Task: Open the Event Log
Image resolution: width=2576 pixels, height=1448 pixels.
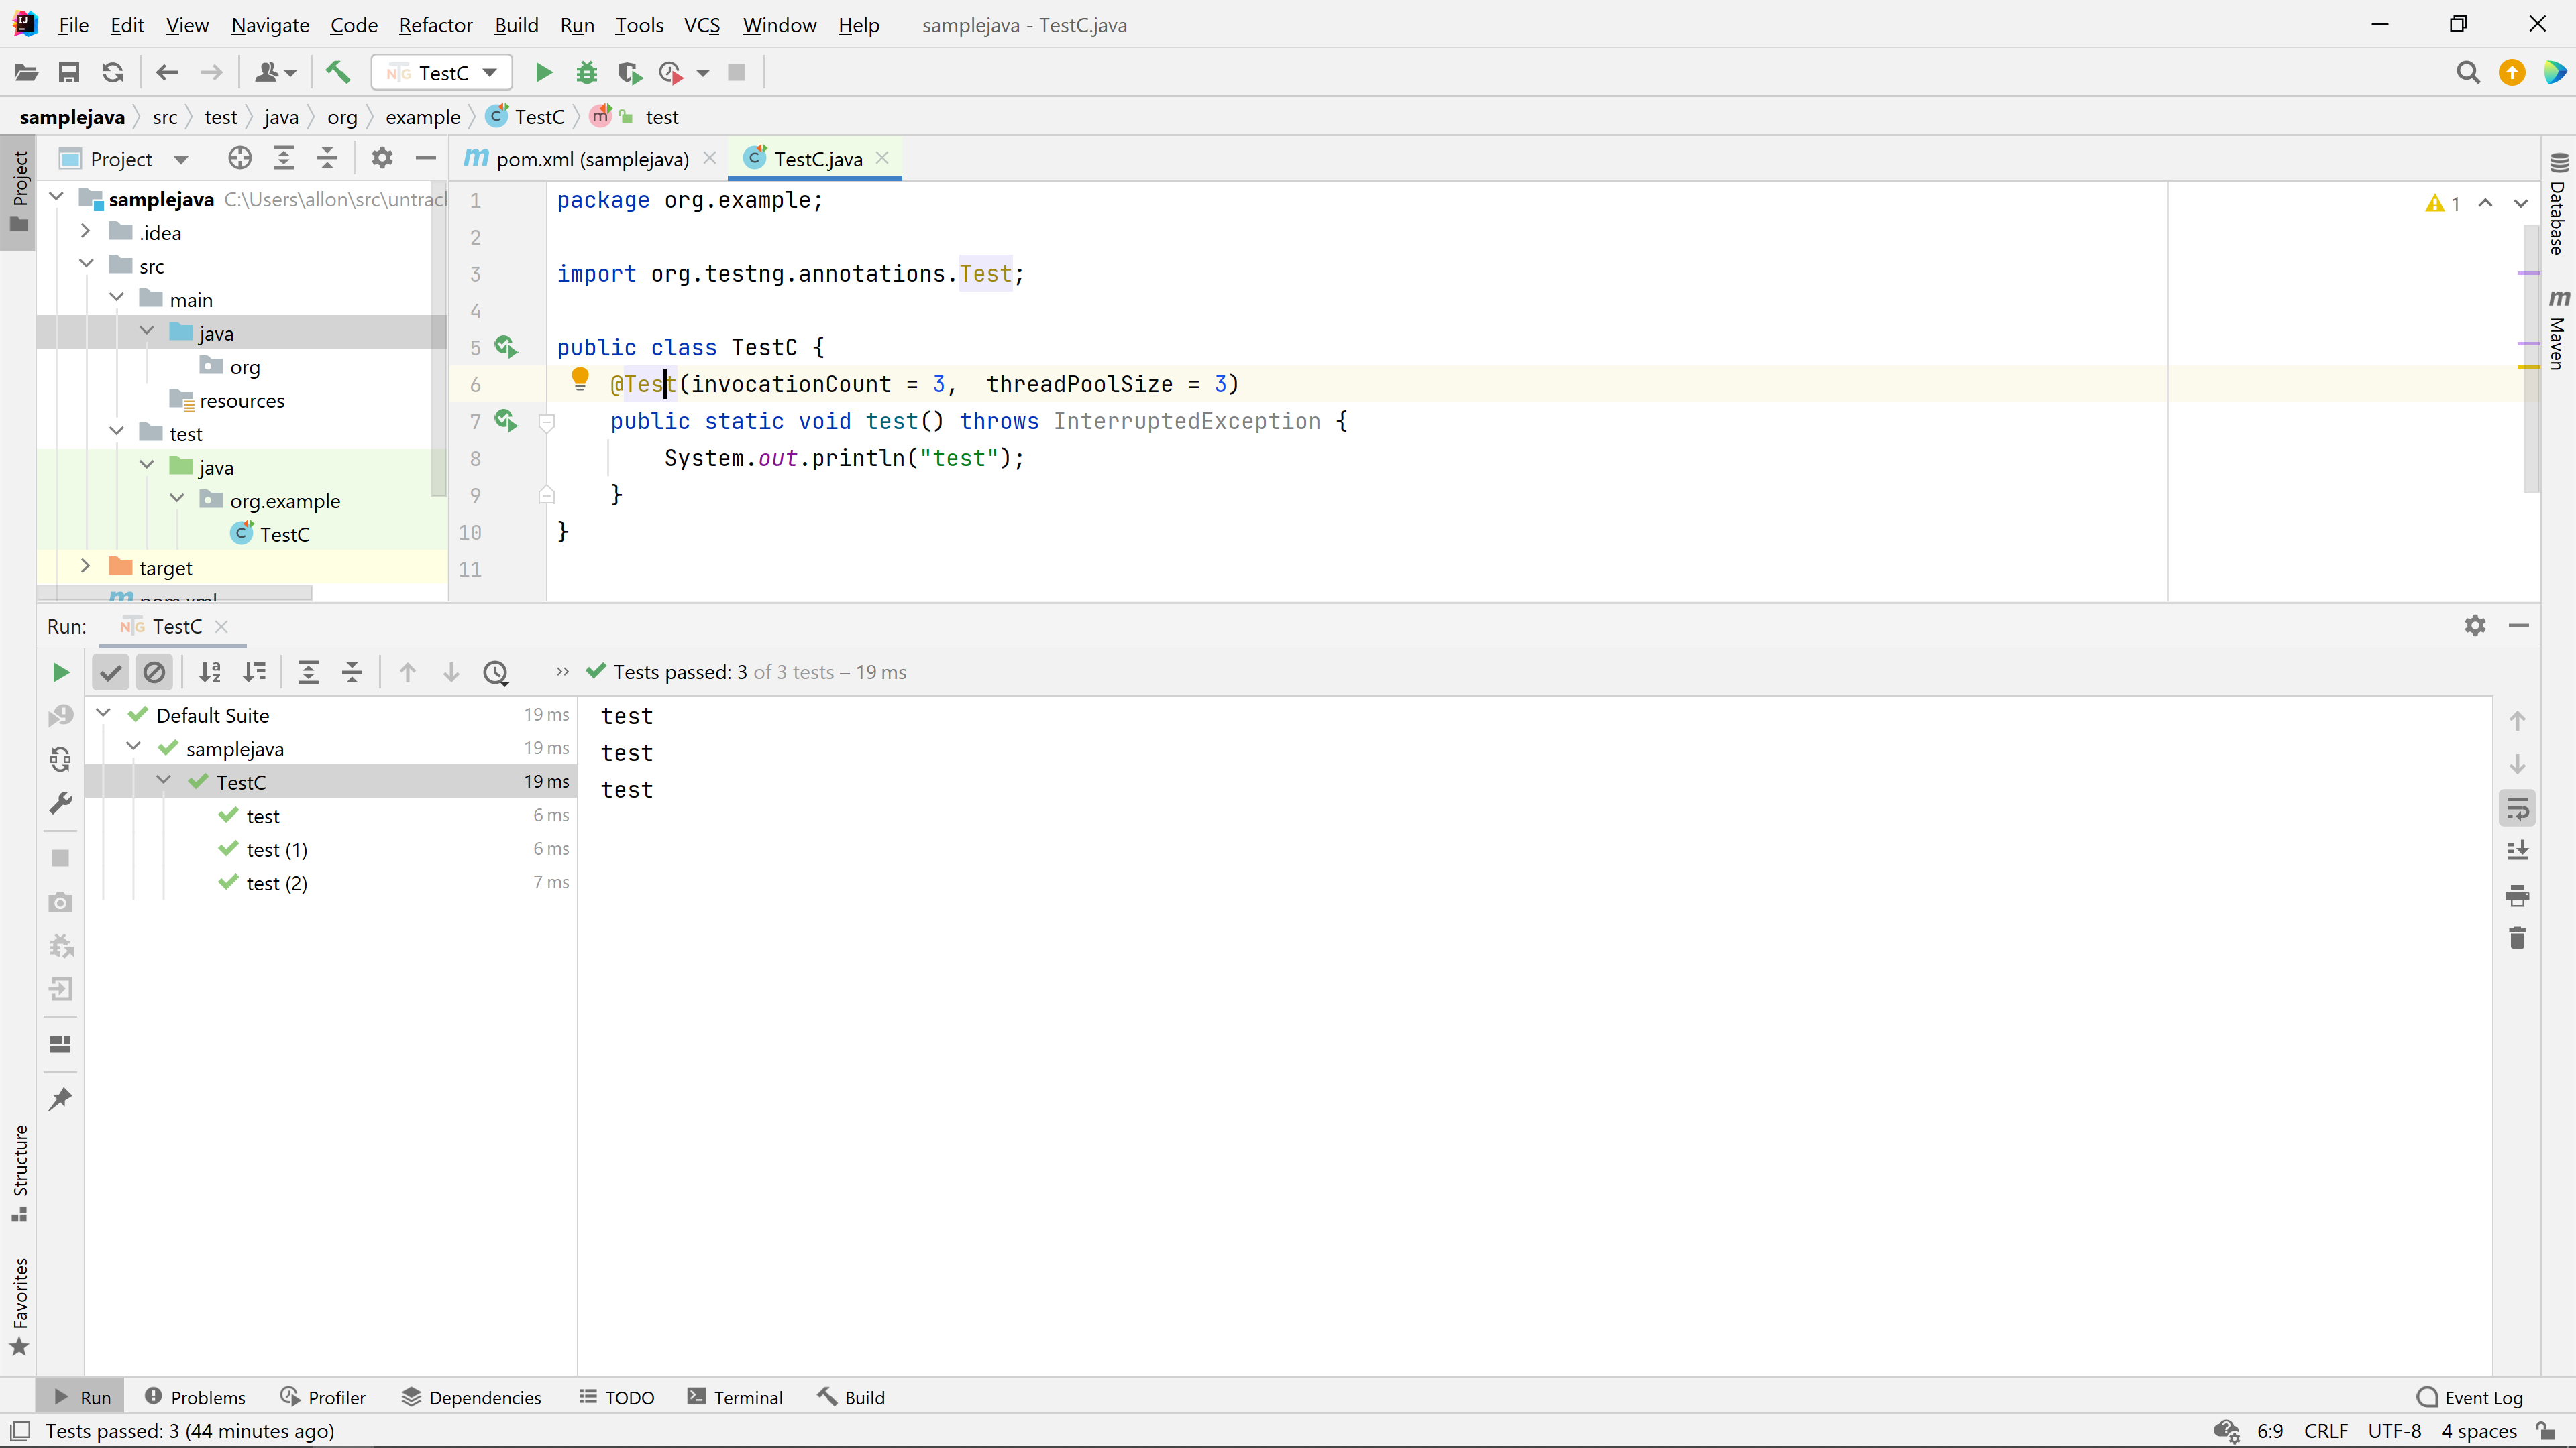Action: (2469, 1397)
